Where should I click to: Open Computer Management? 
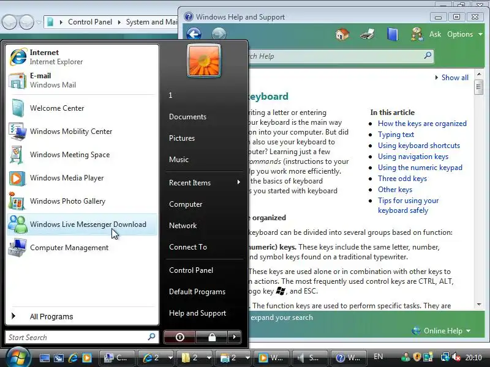point(82,248)
